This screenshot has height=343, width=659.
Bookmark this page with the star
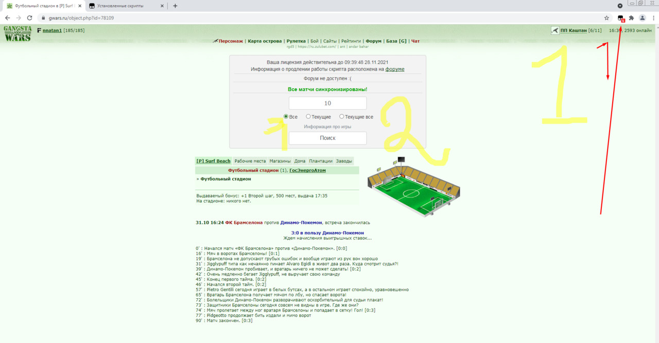click(606, 17)
